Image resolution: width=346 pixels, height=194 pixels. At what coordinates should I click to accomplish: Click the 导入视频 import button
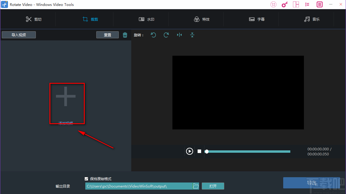click(x=18, y=34)
